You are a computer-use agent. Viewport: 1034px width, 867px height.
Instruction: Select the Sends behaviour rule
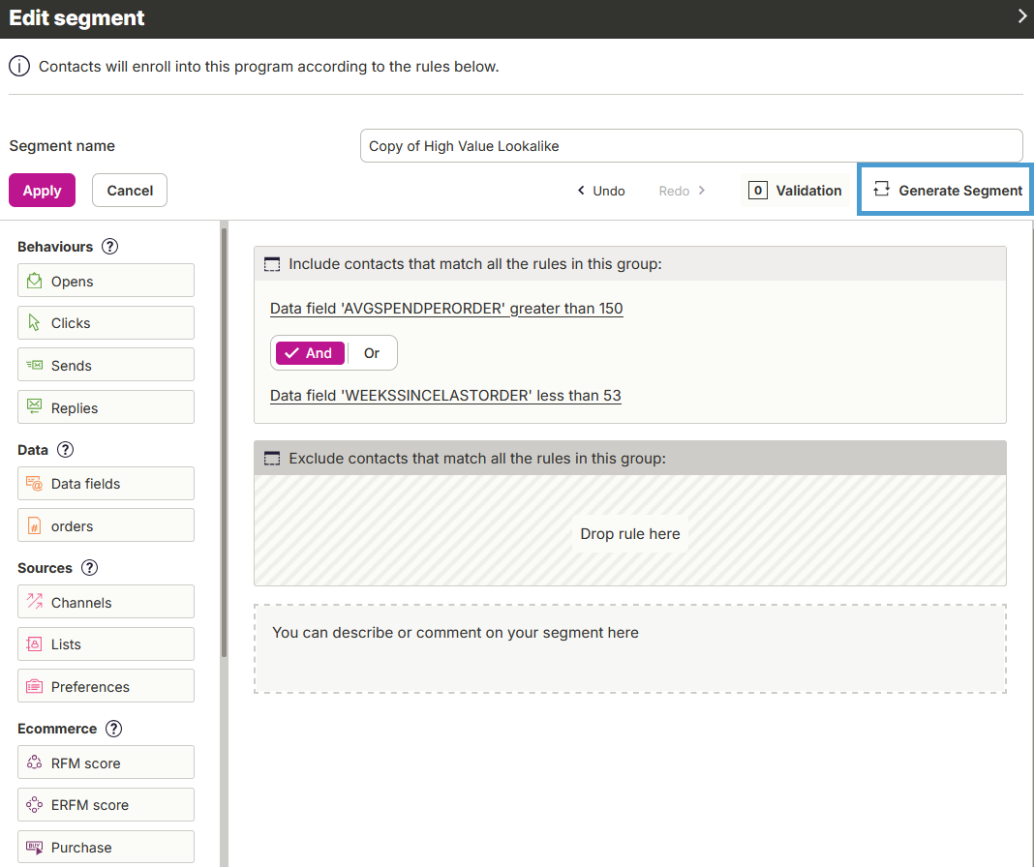tap(106, 365)
